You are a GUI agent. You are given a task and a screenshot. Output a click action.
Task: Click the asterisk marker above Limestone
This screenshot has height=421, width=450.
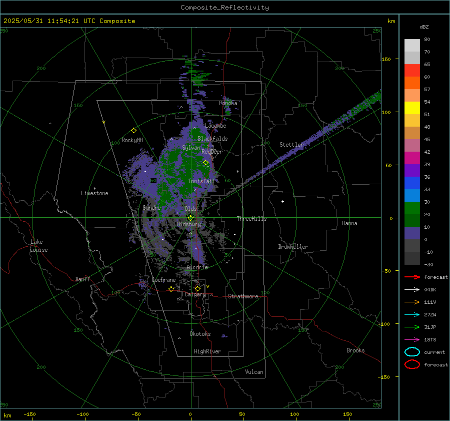[x=94, y=189]
